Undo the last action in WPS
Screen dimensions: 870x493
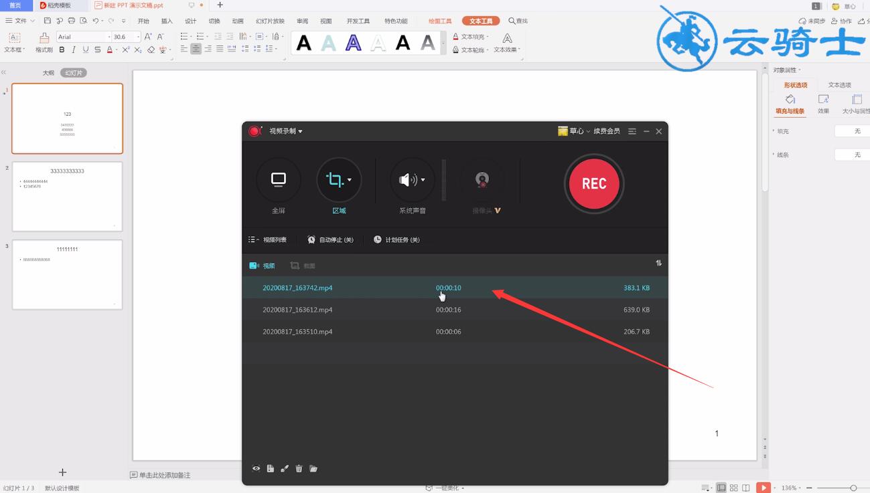coord(96,21)
